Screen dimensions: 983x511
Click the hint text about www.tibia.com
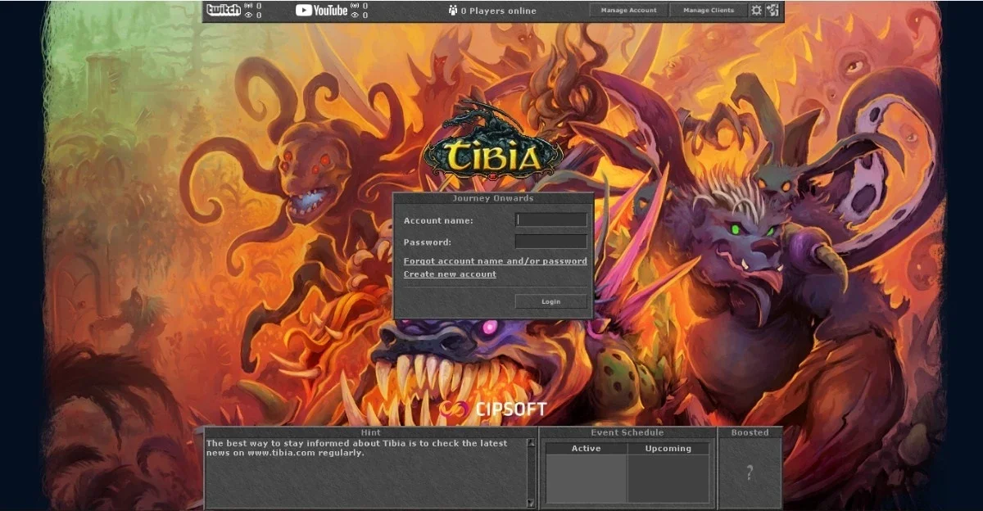[x=356, y=448]
